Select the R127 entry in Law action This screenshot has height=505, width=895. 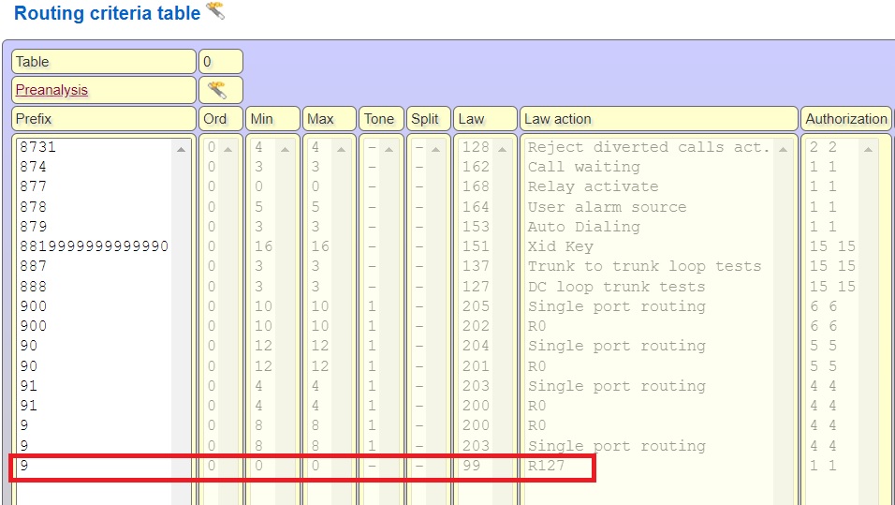(547, 466)
